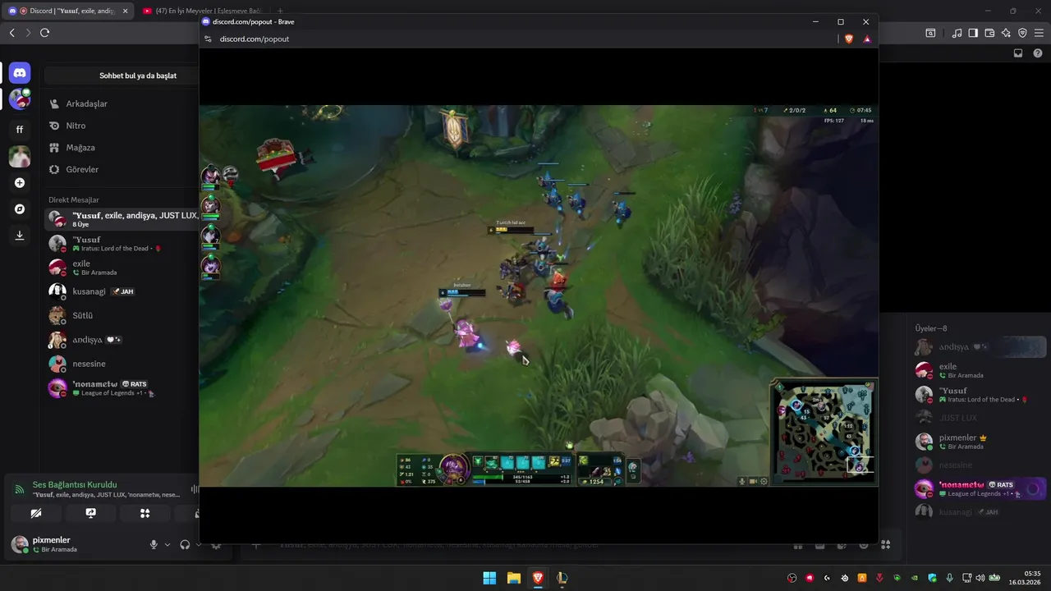Screen dimensions: 1051x591
Task: Select JUST LUX in members list
Action: pos(980,418)
